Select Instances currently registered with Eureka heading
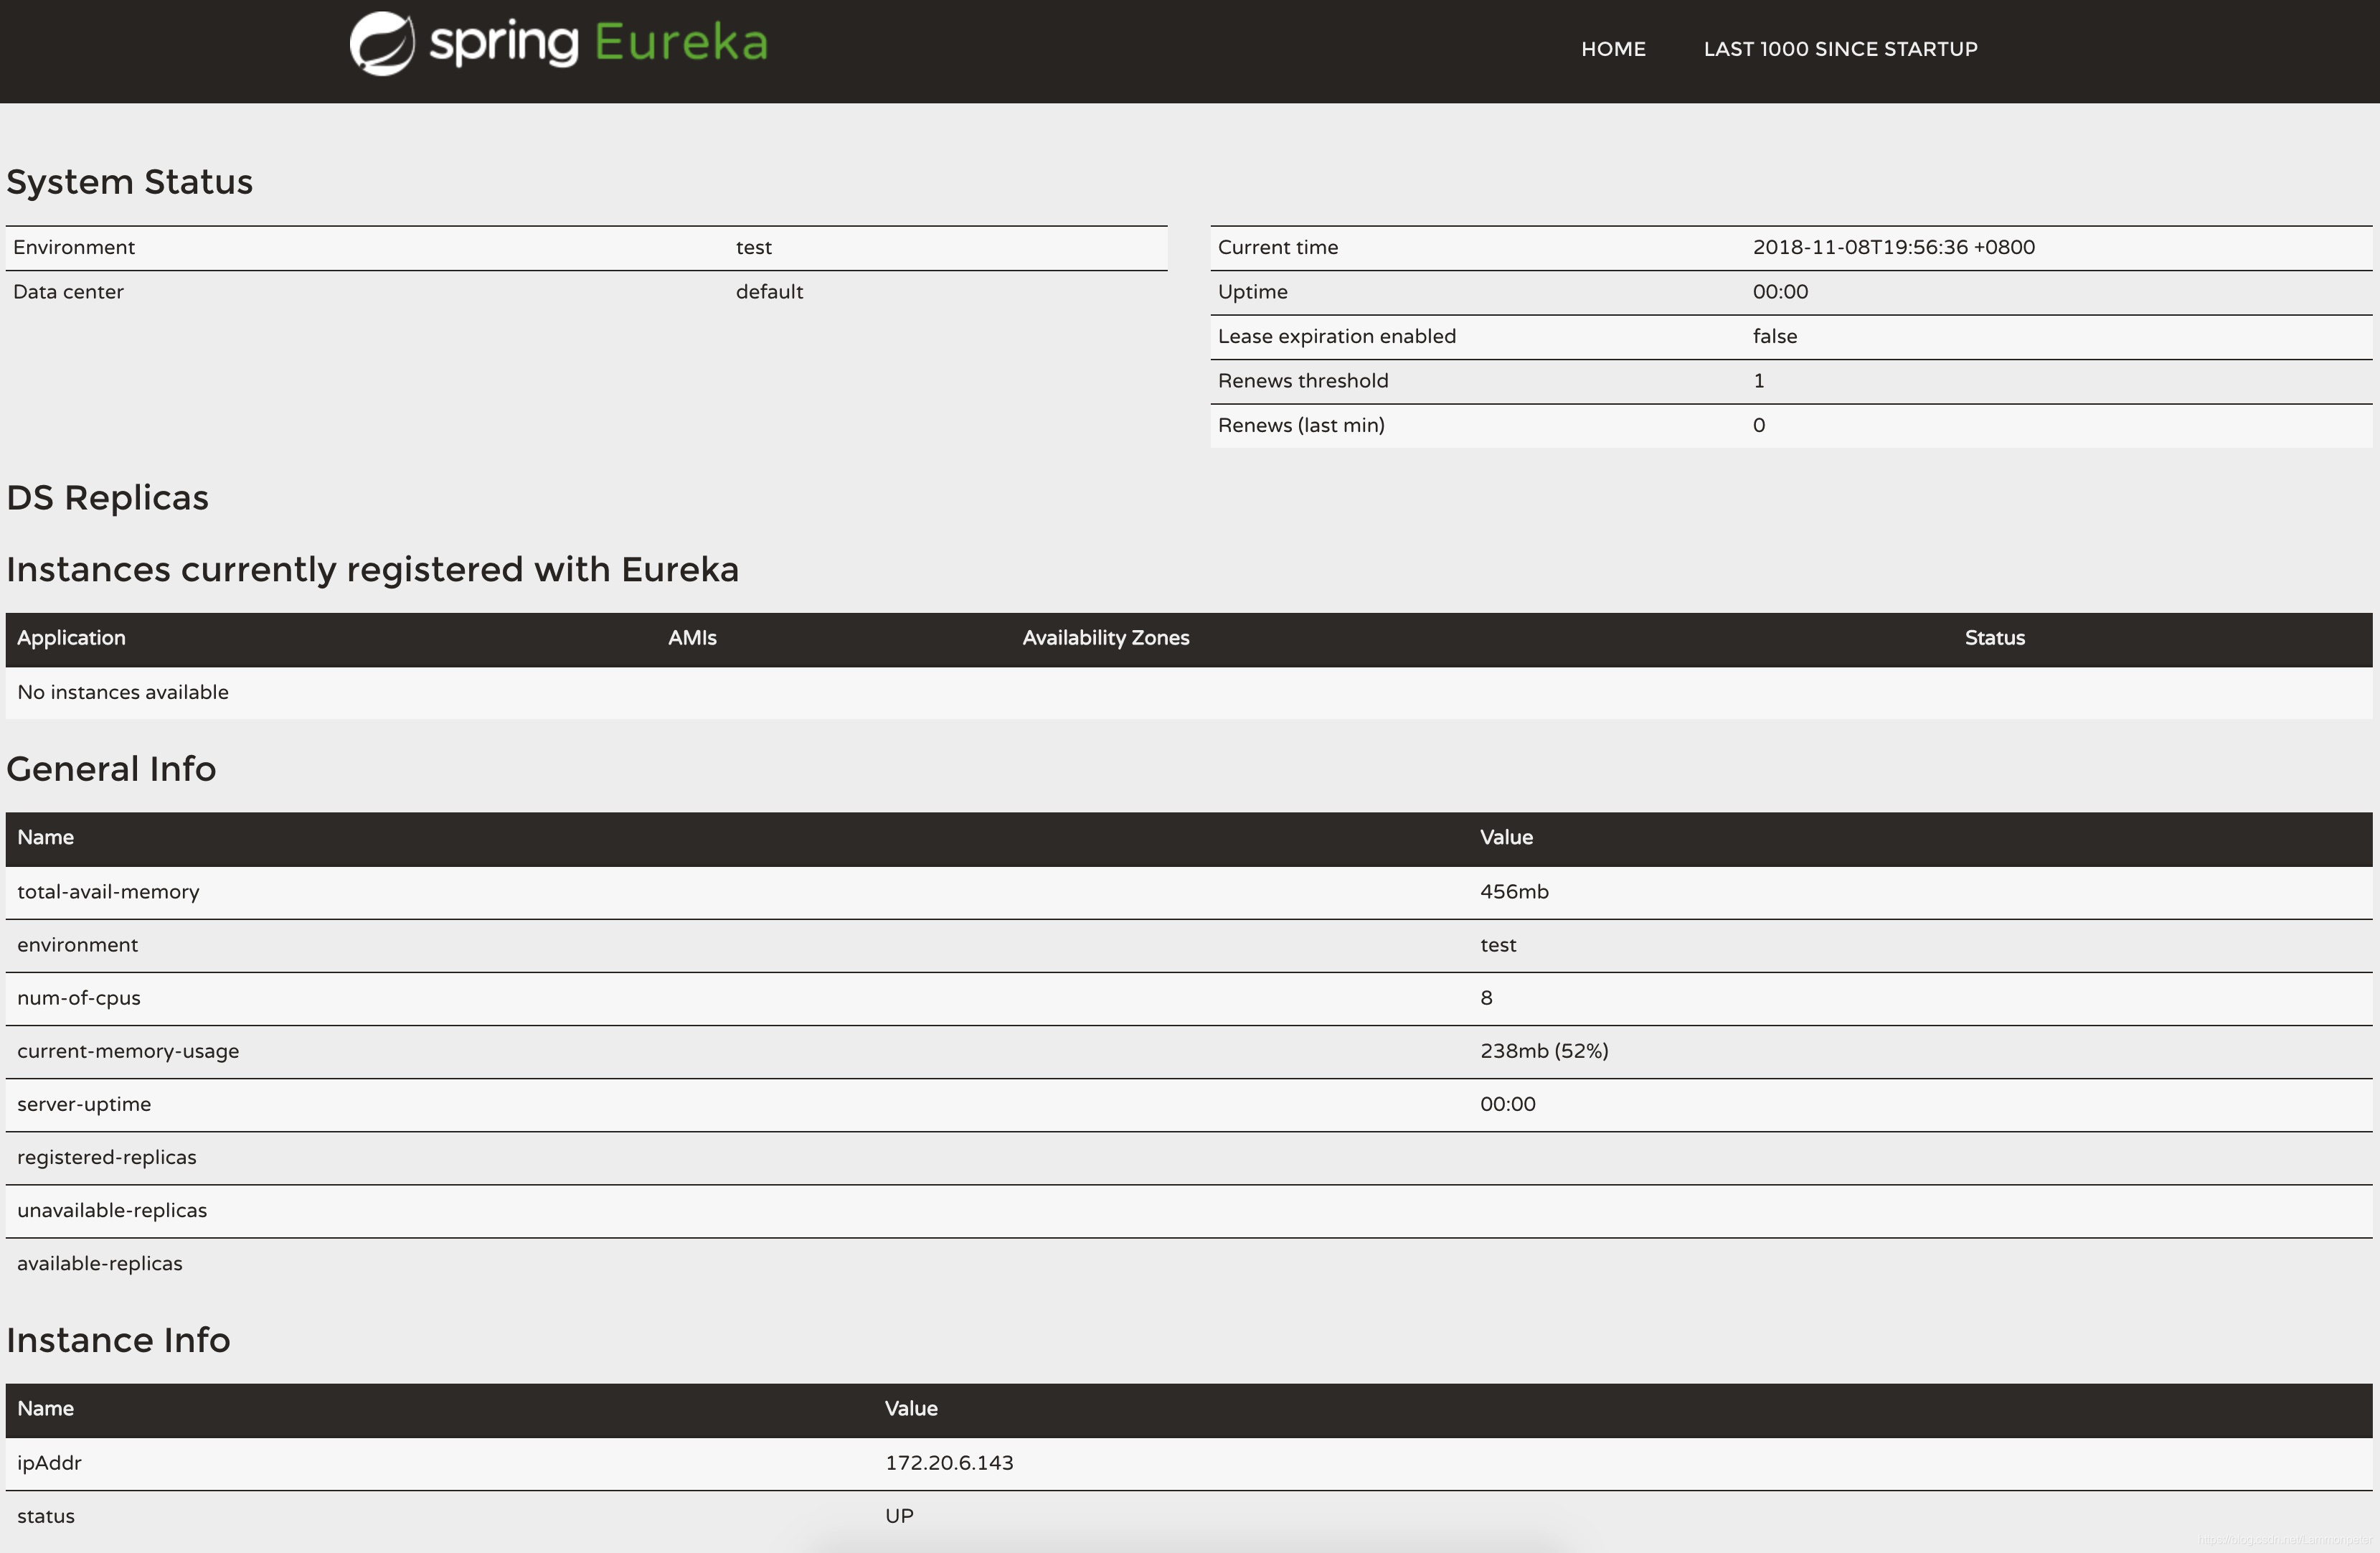Image resolution: width=2380 pixels, height=1553 pixels. click(x=373, y=569)
